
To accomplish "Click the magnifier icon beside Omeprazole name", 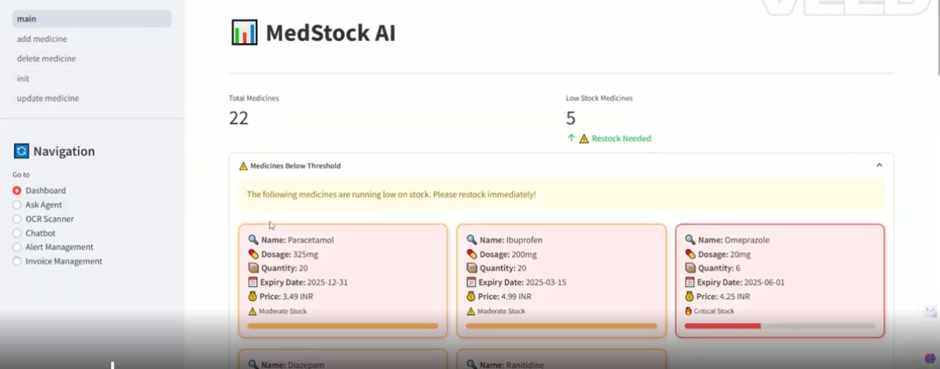I will point(690,240).
